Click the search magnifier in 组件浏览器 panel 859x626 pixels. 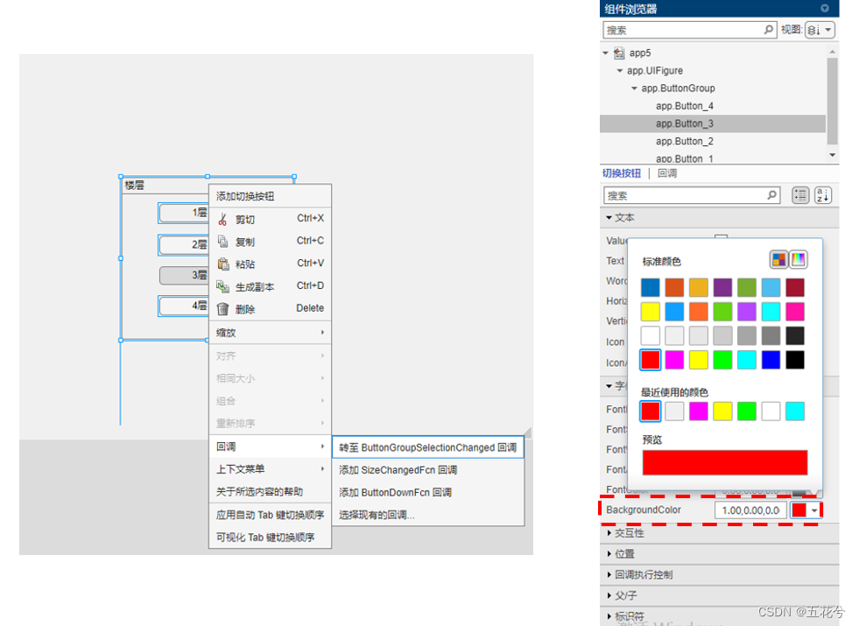pos(769,29)
